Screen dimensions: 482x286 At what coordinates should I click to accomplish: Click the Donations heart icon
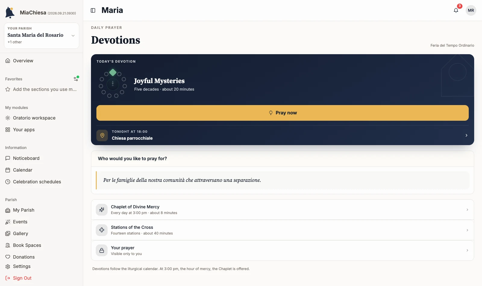pyautogui.click(x=8, y=257)
